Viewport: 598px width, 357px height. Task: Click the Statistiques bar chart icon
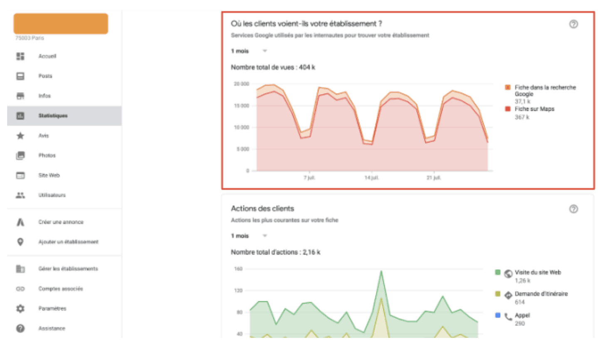click(x=20, y=116)
